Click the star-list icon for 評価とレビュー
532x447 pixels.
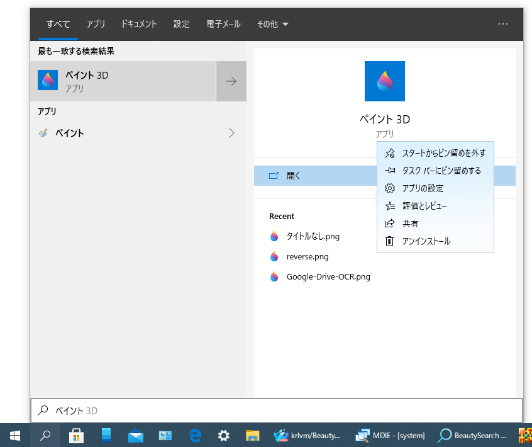pyautogui.click(x=389, y=206)
